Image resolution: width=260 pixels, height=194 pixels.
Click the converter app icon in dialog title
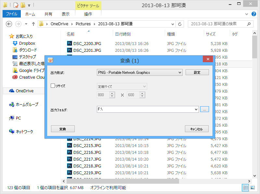click(x=50, y=60)
